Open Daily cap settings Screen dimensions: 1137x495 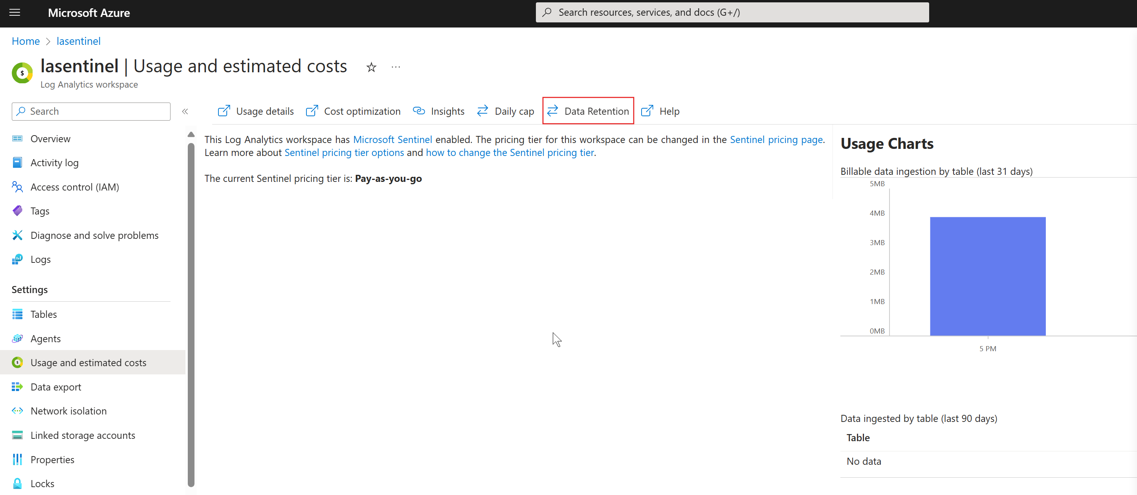(505, 111)
